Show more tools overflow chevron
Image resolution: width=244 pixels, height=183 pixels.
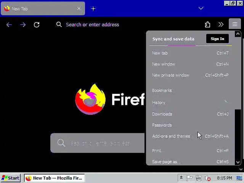click(x=221, y=24)
